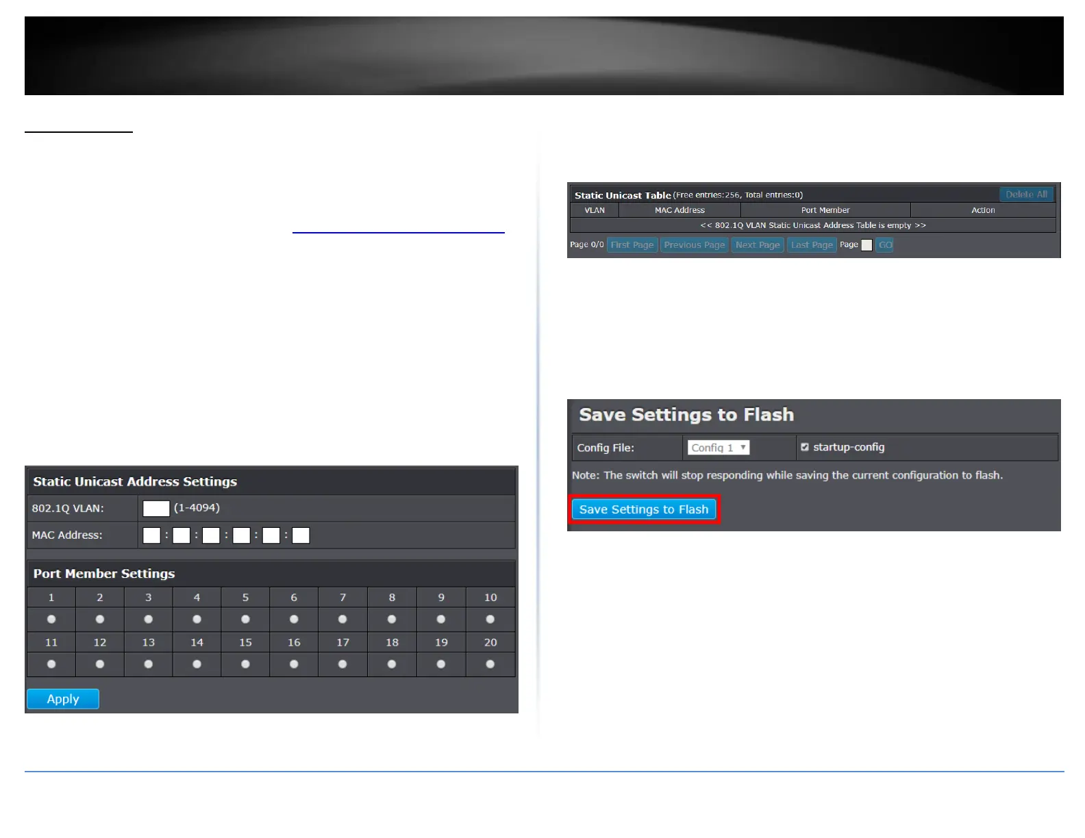
Task: Toggle the startup-config checkbox
Action: [805, 447]
